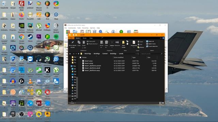218x122 pixels.
Task: Click Copy path in the ribbon
Action: [91, 41]
